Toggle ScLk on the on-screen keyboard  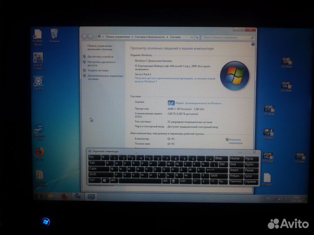pos(251,176)
